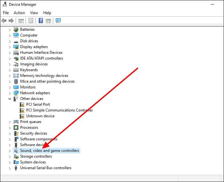The height and width of the screenshot is (182, 224).
Task: Collapse the Other devices node
Action: (10, 99)
